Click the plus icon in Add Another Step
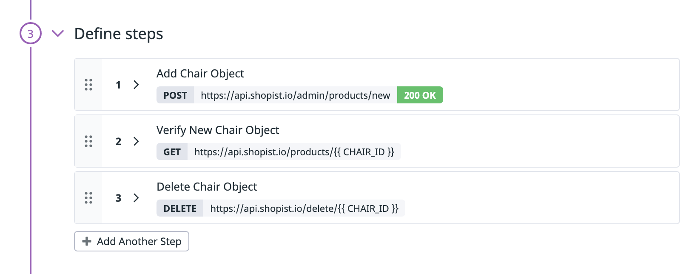The height and width of the screenshot is (274, 700). coord(87,241)
